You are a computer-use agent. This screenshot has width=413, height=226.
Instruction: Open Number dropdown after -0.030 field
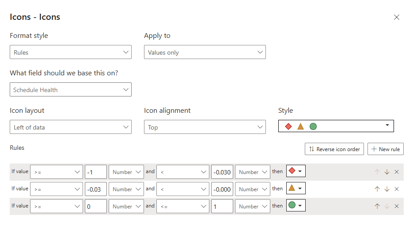(253, 172)
